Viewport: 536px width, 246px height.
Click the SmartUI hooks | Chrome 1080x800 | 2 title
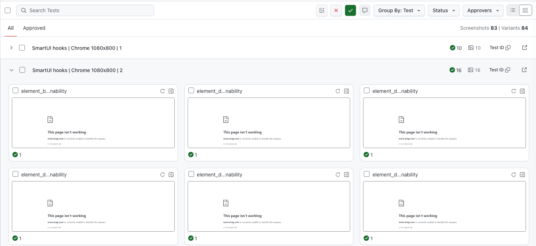77,70
